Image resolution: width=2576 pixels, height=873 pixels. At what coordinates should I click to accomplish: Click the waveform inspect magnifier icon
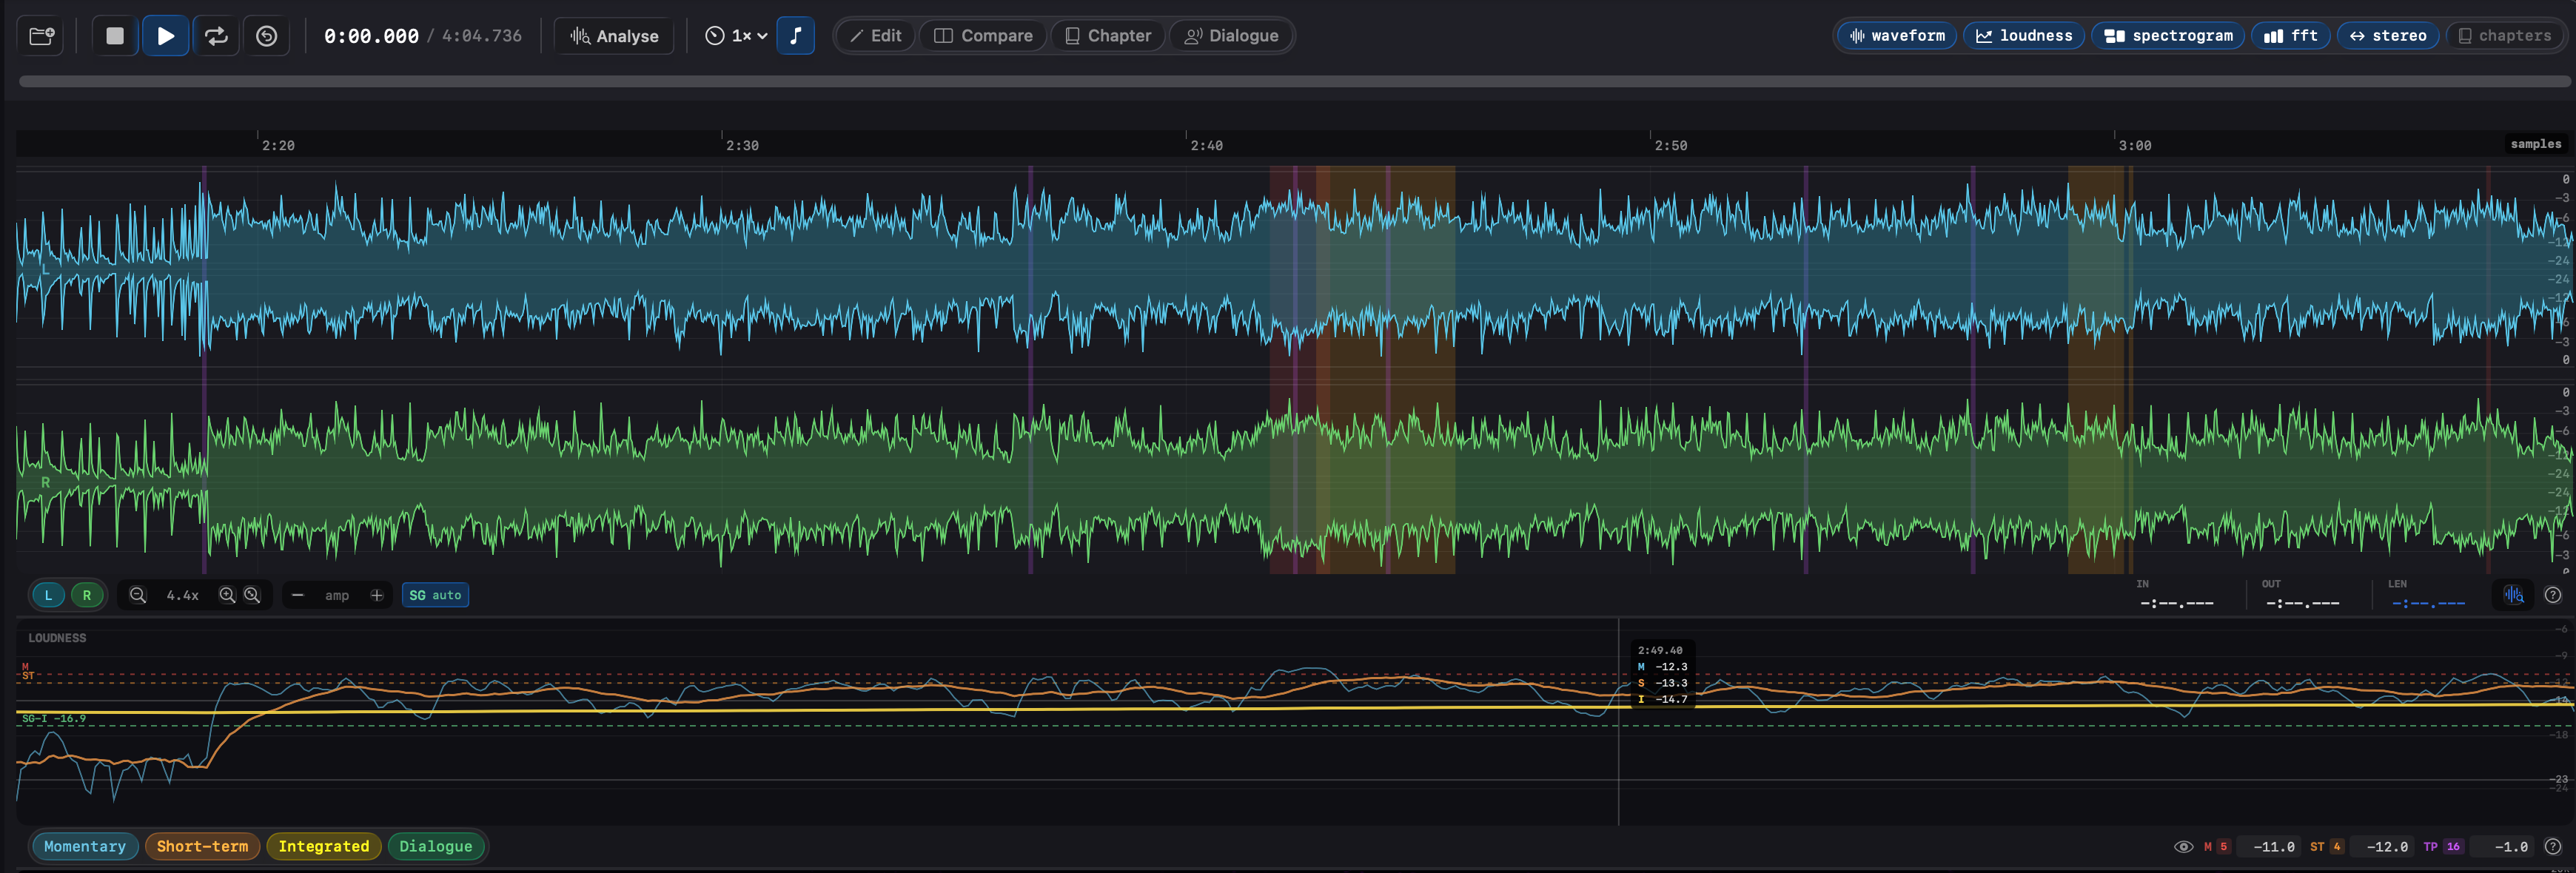(x=2514, y=595)
